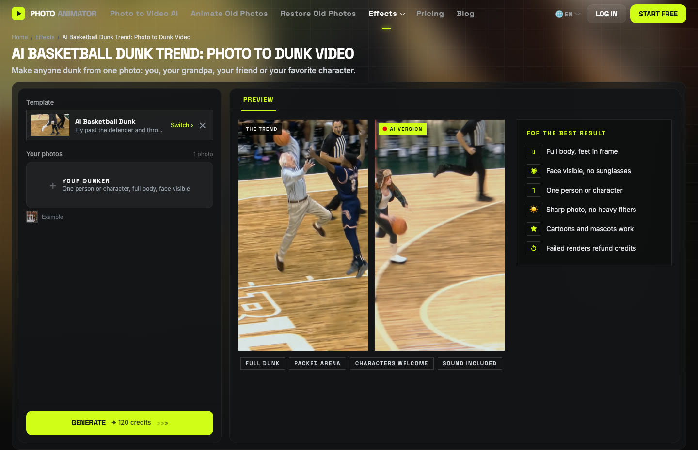Viewport: 698px width, 450px height.
Task: Remove the AI Basketball Dunk template
Action: coord(203,125)
